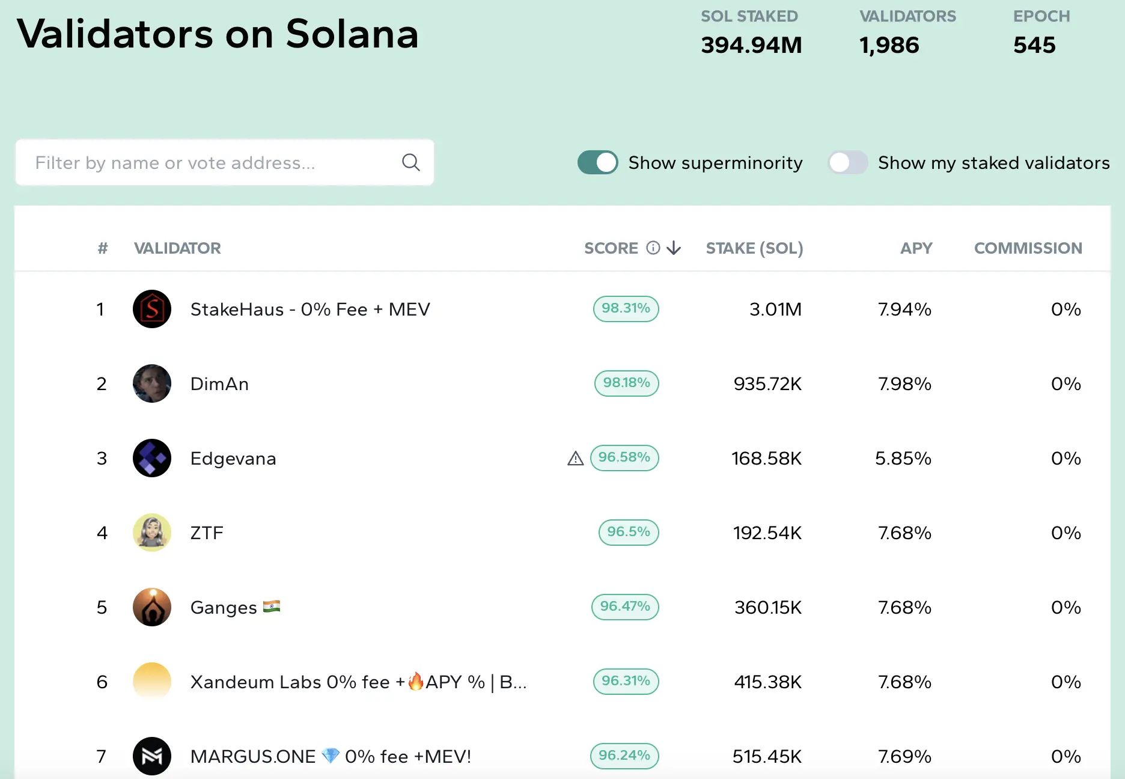The height and width of the screenshot is (779, 1125).
Task: Click the ZTF avatar image
Action: tap(151, 533)
